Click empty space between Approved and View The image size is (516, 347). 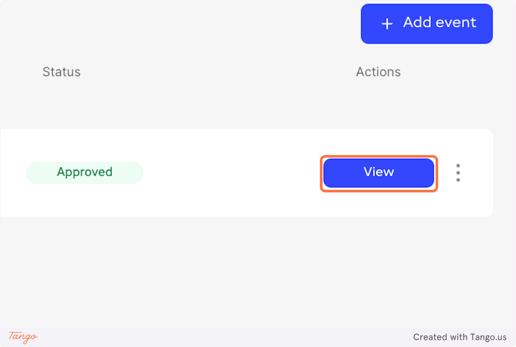tap(232, 173)
